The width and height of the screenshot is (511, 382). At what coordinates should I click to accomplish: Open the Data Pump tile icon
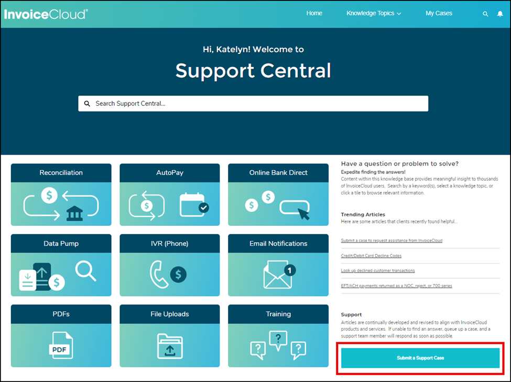point(58,276)
